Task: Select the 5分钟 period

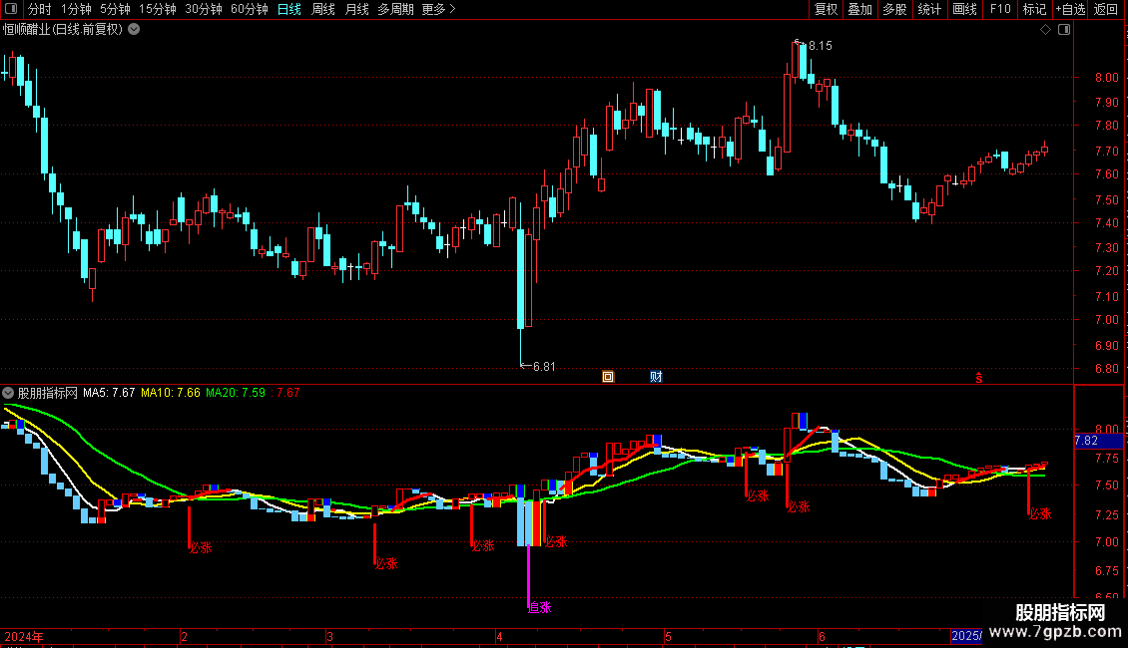Action: 115,9
